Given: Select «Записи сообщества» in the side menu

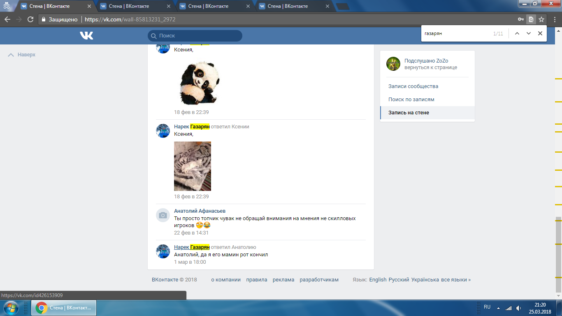Looking at the screenshot, I should 413,86.
